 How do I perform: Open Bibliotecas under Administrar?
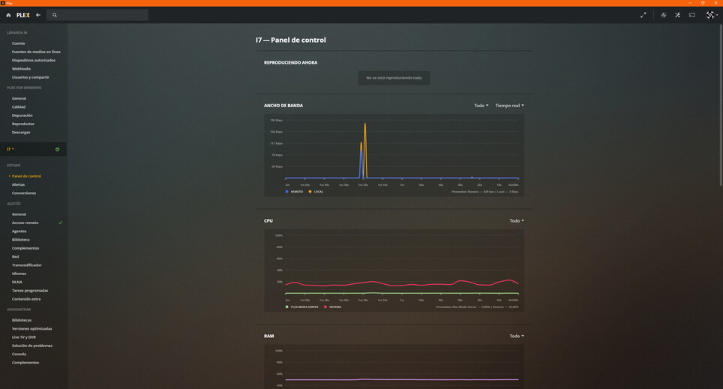click(22, 320)
